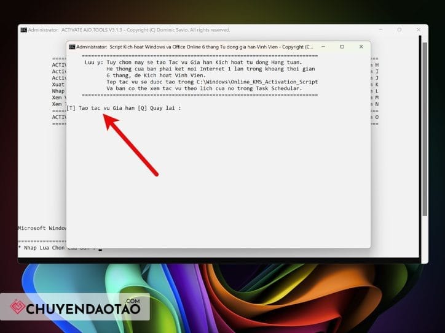Click the '[T] Tao tac vu Gia han' prompt

point(100,108)
